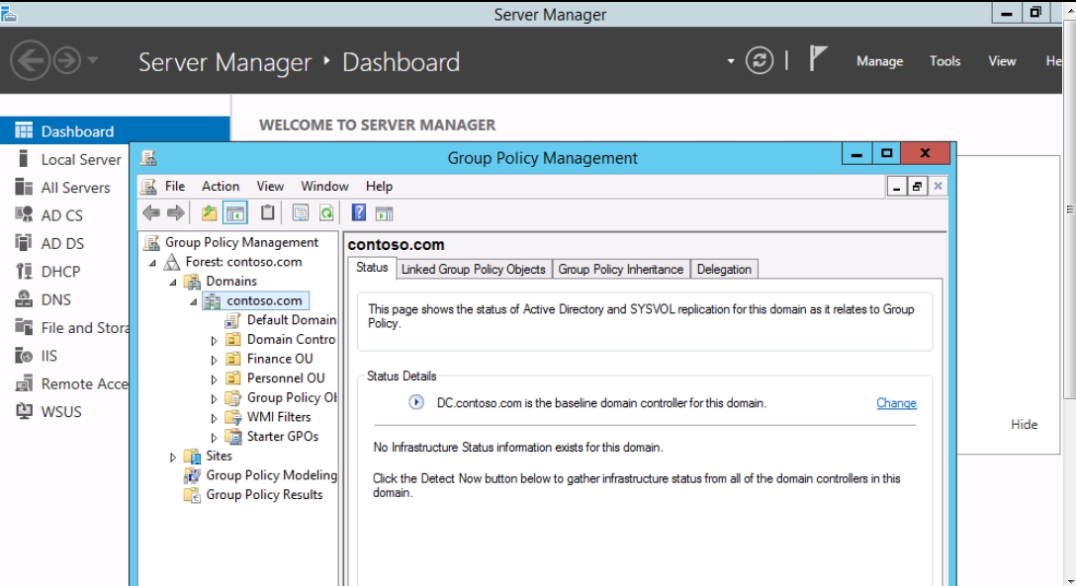Image resolution: width=1076 pixels, height=586 pixels.
Task: Open the Action menu
Action: pos(221,186)
